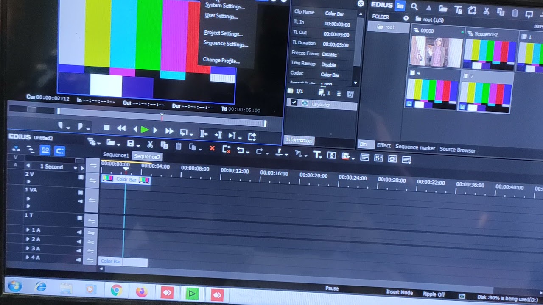543x305 pixels.
Task: Mute audio on the 1 A track
Action: [x=79, y=232]
